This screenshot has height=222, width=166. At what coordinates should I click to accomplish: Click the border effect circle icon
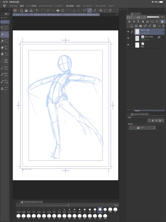point(149,120)
